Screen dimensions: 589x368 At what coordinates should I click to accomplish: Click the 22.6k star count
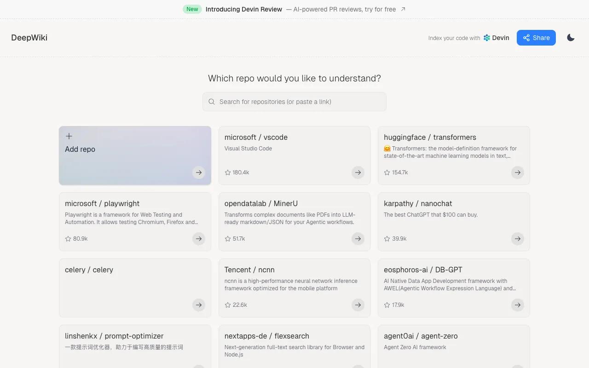click(x=240, y=305)
